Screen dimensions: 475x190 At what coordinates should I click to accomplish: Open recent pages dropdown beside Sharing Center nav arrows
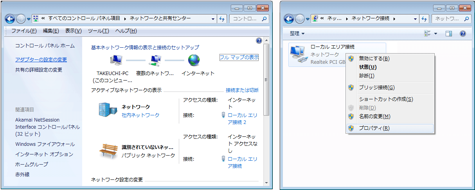tap(29, 19)
